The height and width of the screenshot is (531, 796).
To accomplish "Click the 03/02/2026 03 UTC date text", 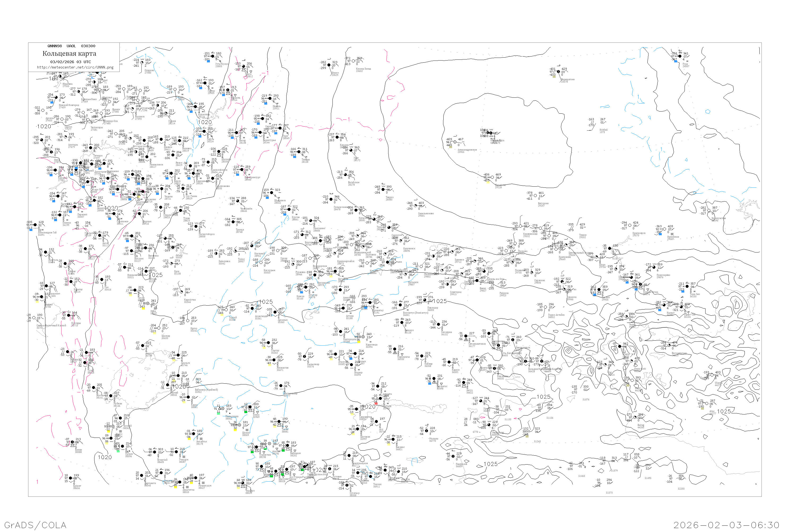I will click(70, 62).
